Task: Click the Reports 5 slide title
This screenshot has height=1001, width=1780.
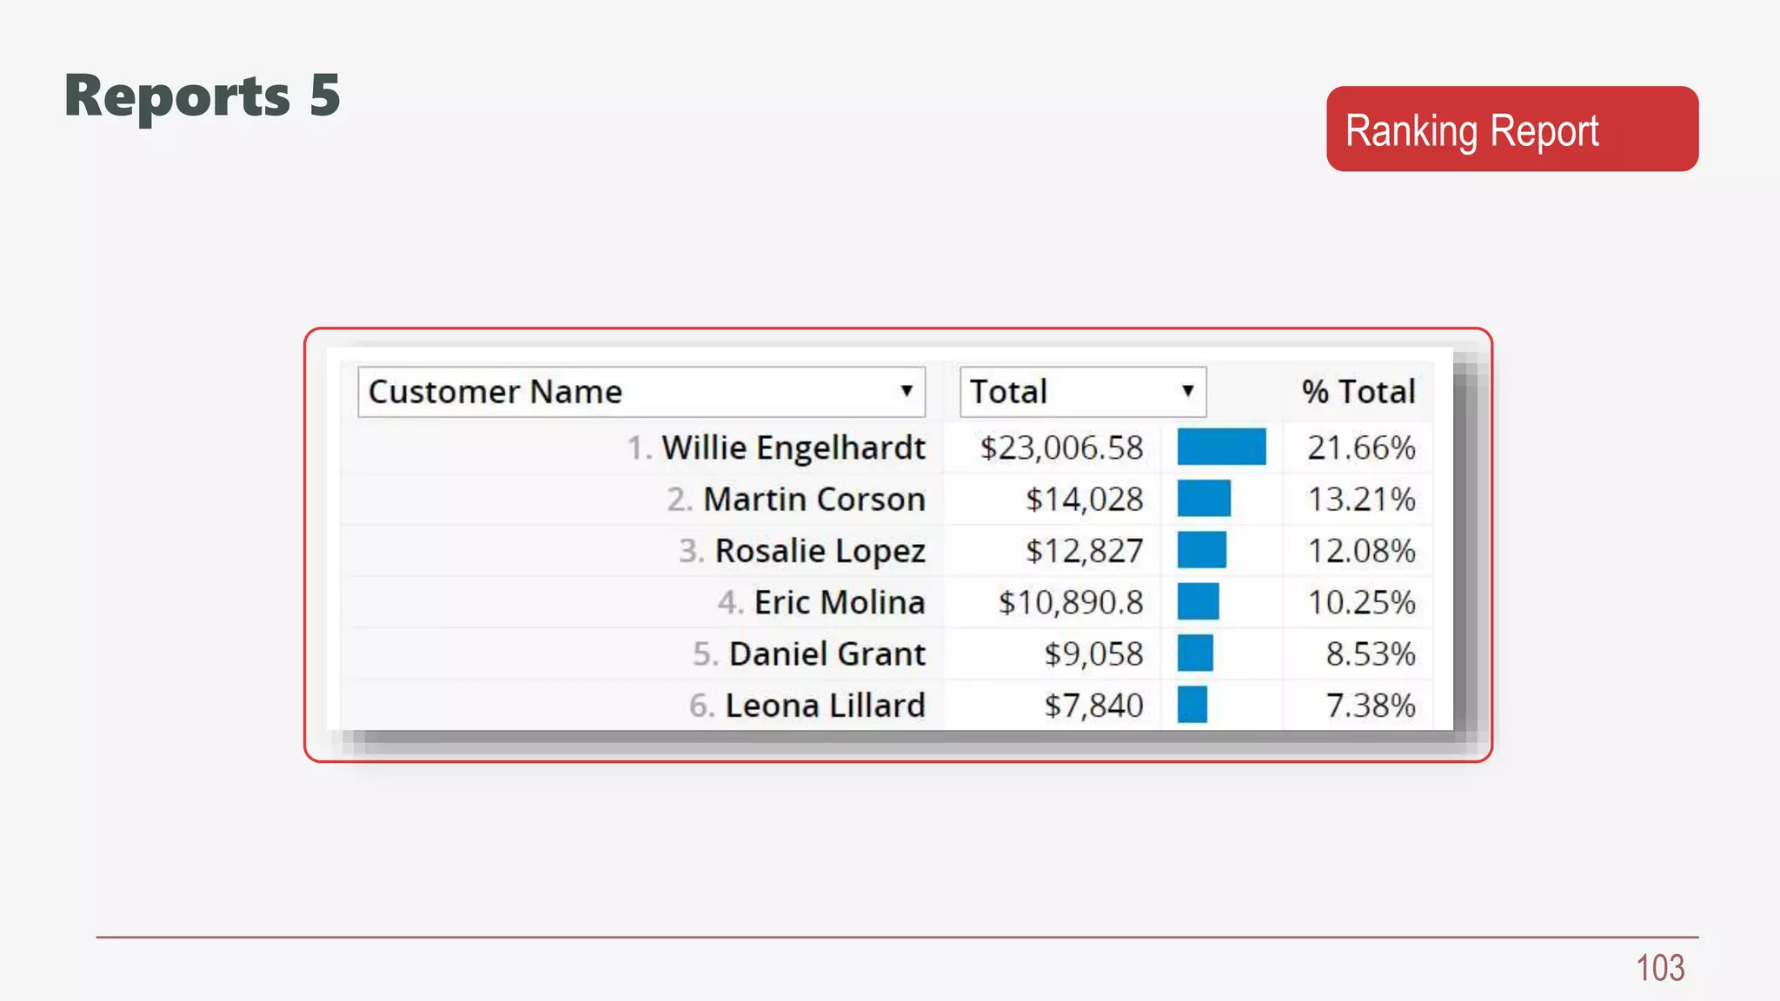Action: click(203, 96)
